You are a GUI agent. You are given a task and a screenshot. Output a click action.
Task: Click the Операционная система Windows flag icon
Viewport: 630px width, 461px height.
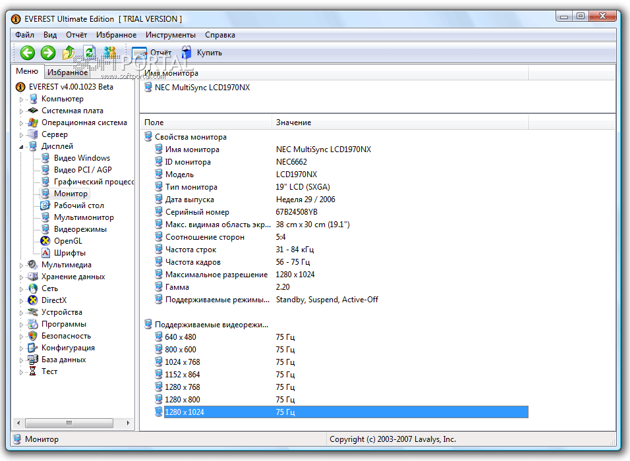pos(33,122)
